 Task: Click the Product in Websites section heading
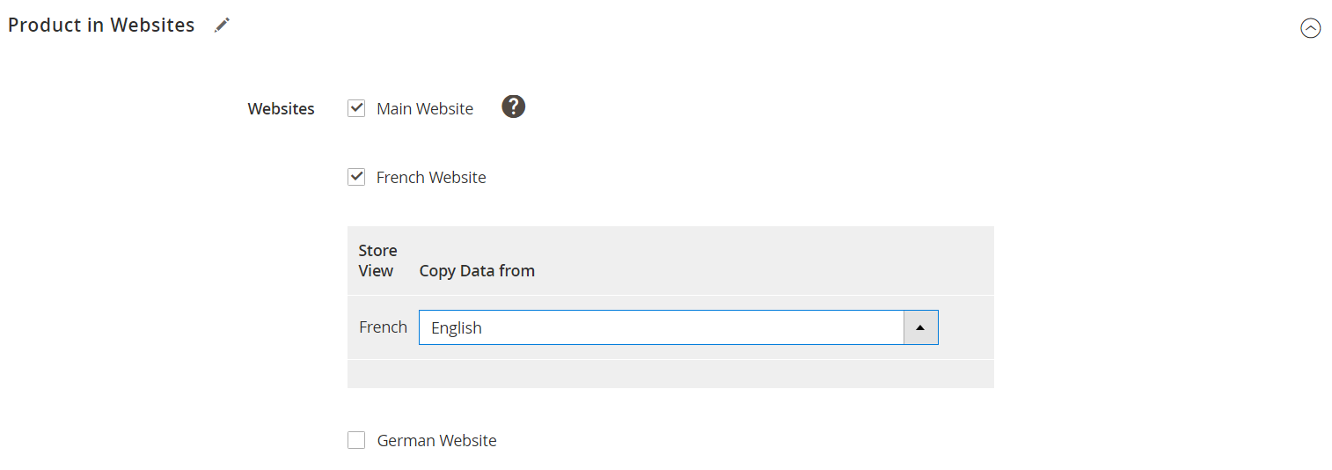pos(101,25)
